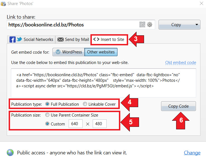
Task: Open the Insert to Site tab
Action: [109, 39]
